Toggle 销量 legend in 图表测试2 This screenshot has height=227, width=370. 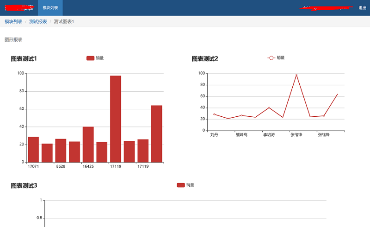point(276,58)
